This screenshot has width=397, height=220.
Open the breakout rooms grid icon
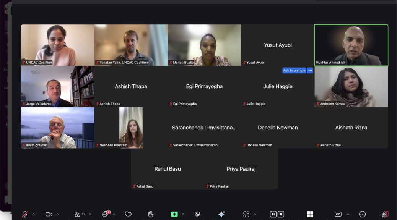(310, 214)
